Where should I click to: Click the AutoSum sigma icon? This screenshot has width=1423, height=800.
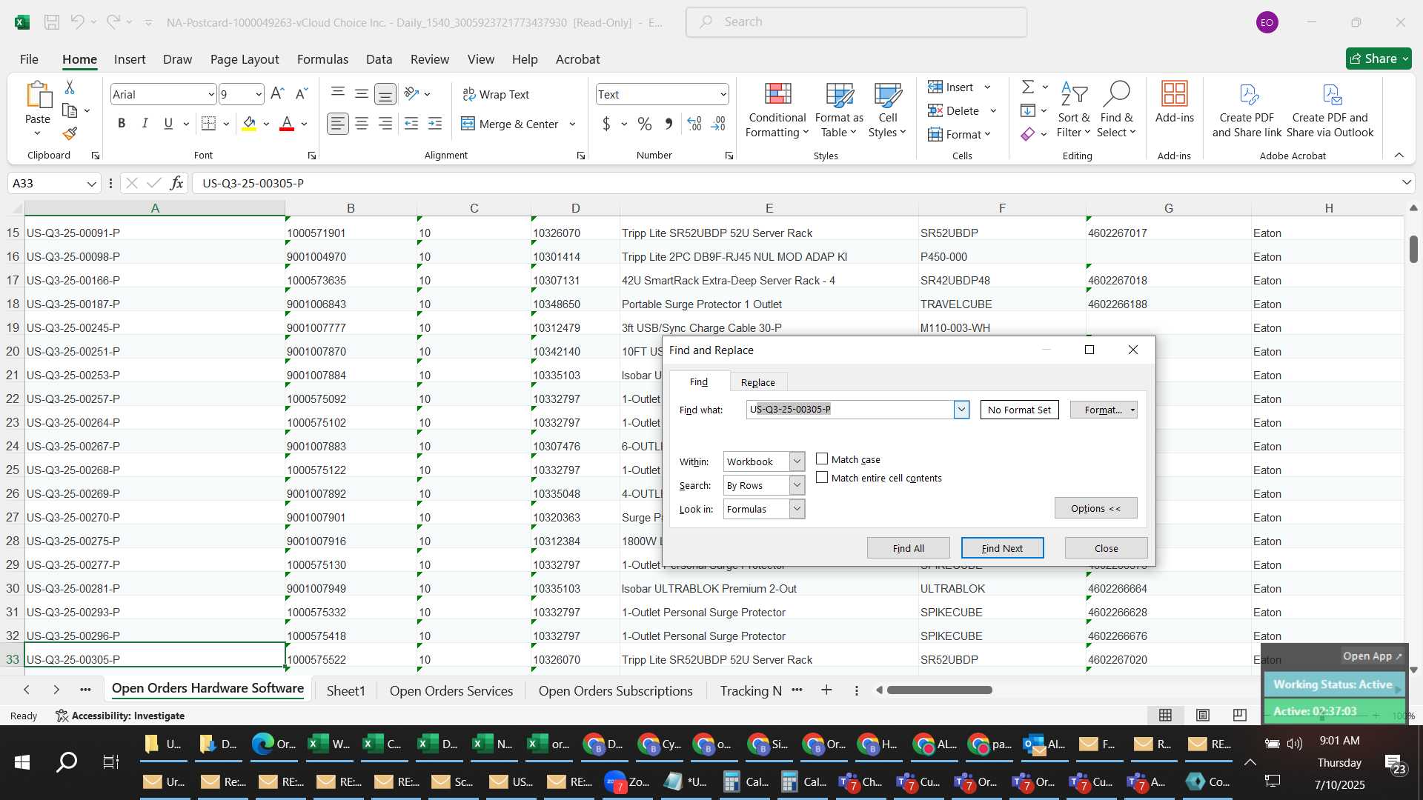1028,87
